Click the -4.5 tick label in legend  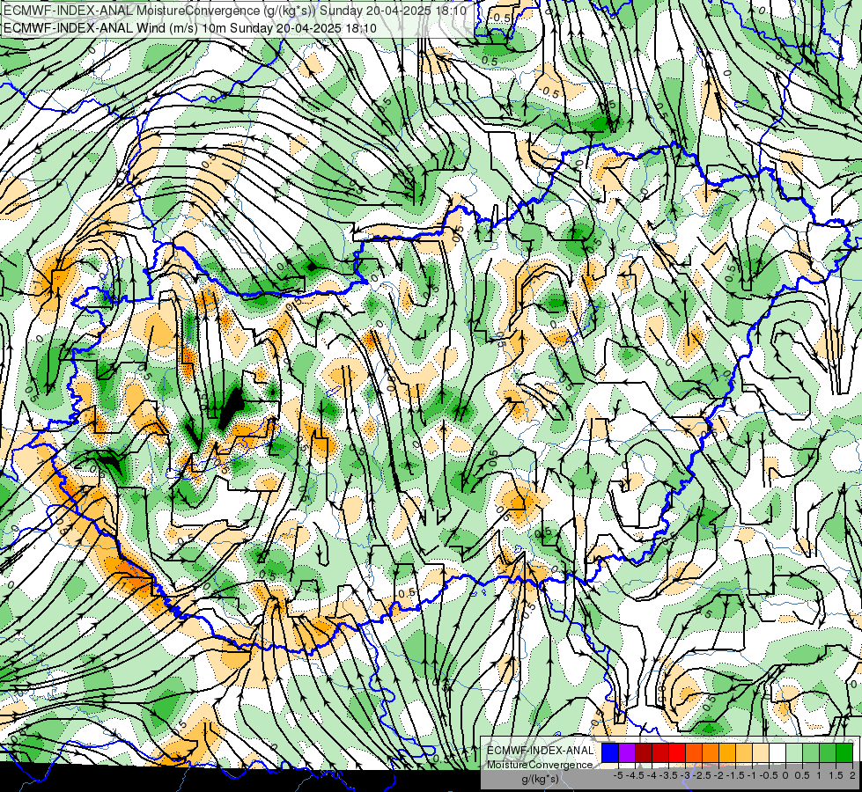pos(635,775)
